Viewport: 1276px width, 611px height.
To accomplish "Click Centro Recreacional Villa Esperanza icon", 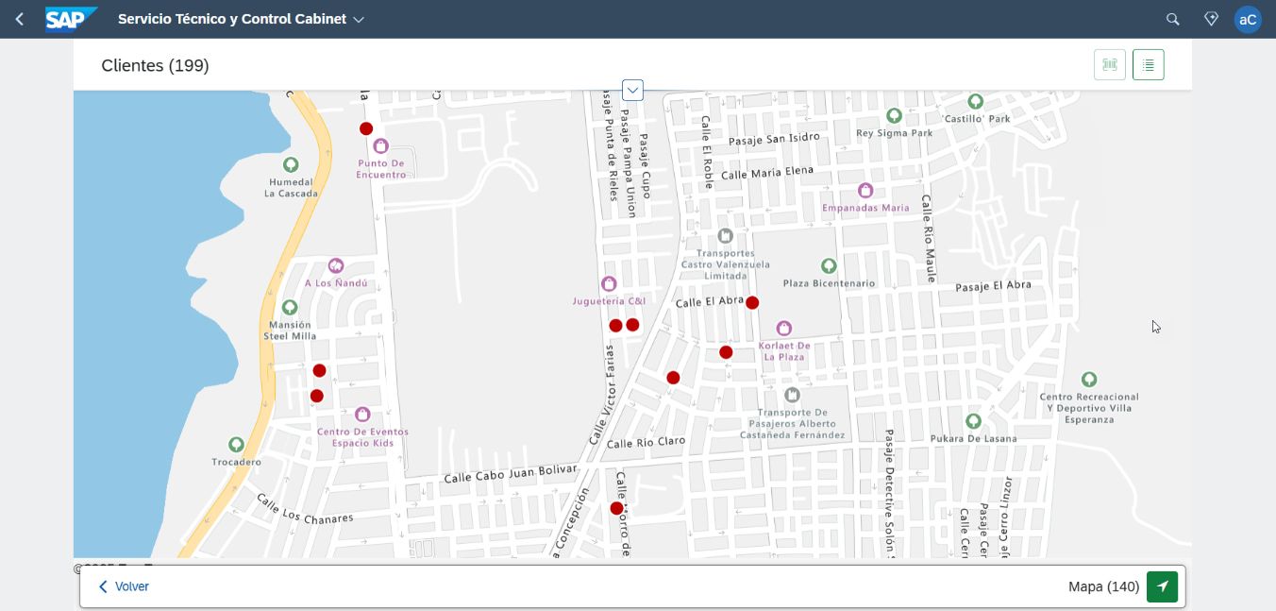I will [1089, 380].
